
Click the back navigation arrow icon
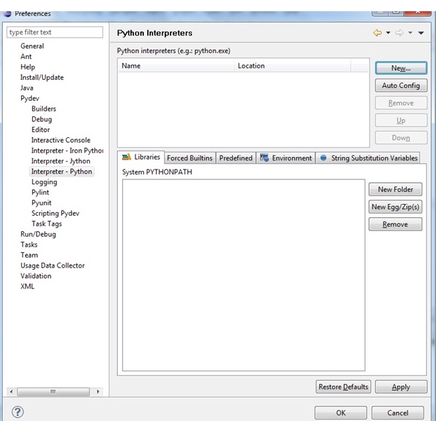point(377,33)
